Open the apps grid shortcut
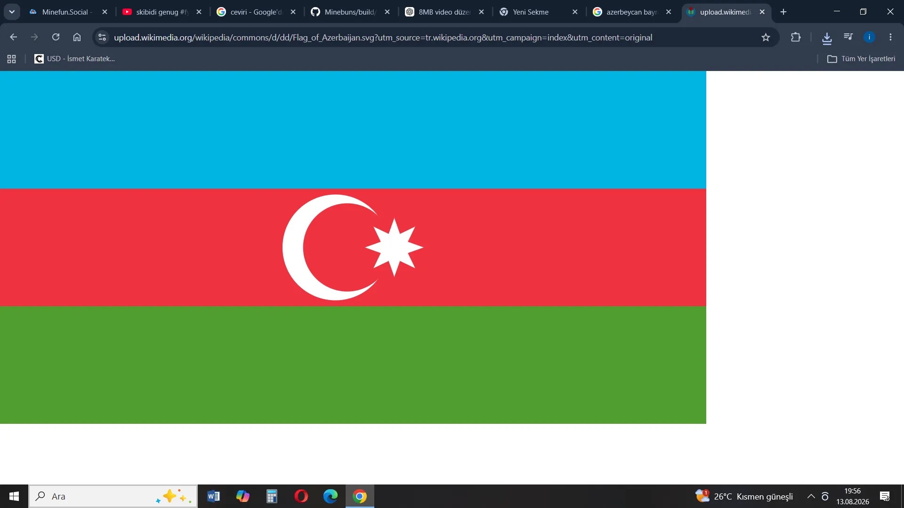The height and width of the screenshot is (508, 904). 12,59
